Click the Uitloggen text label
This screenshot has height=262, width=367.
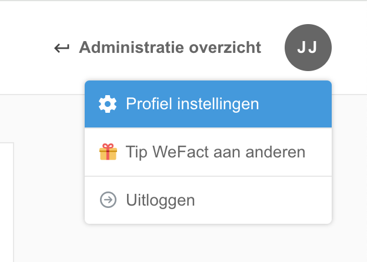[x=160, y=200]
